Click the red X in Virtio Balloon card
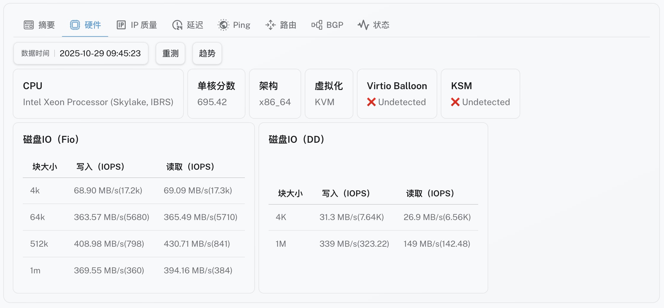 point(371,102)
